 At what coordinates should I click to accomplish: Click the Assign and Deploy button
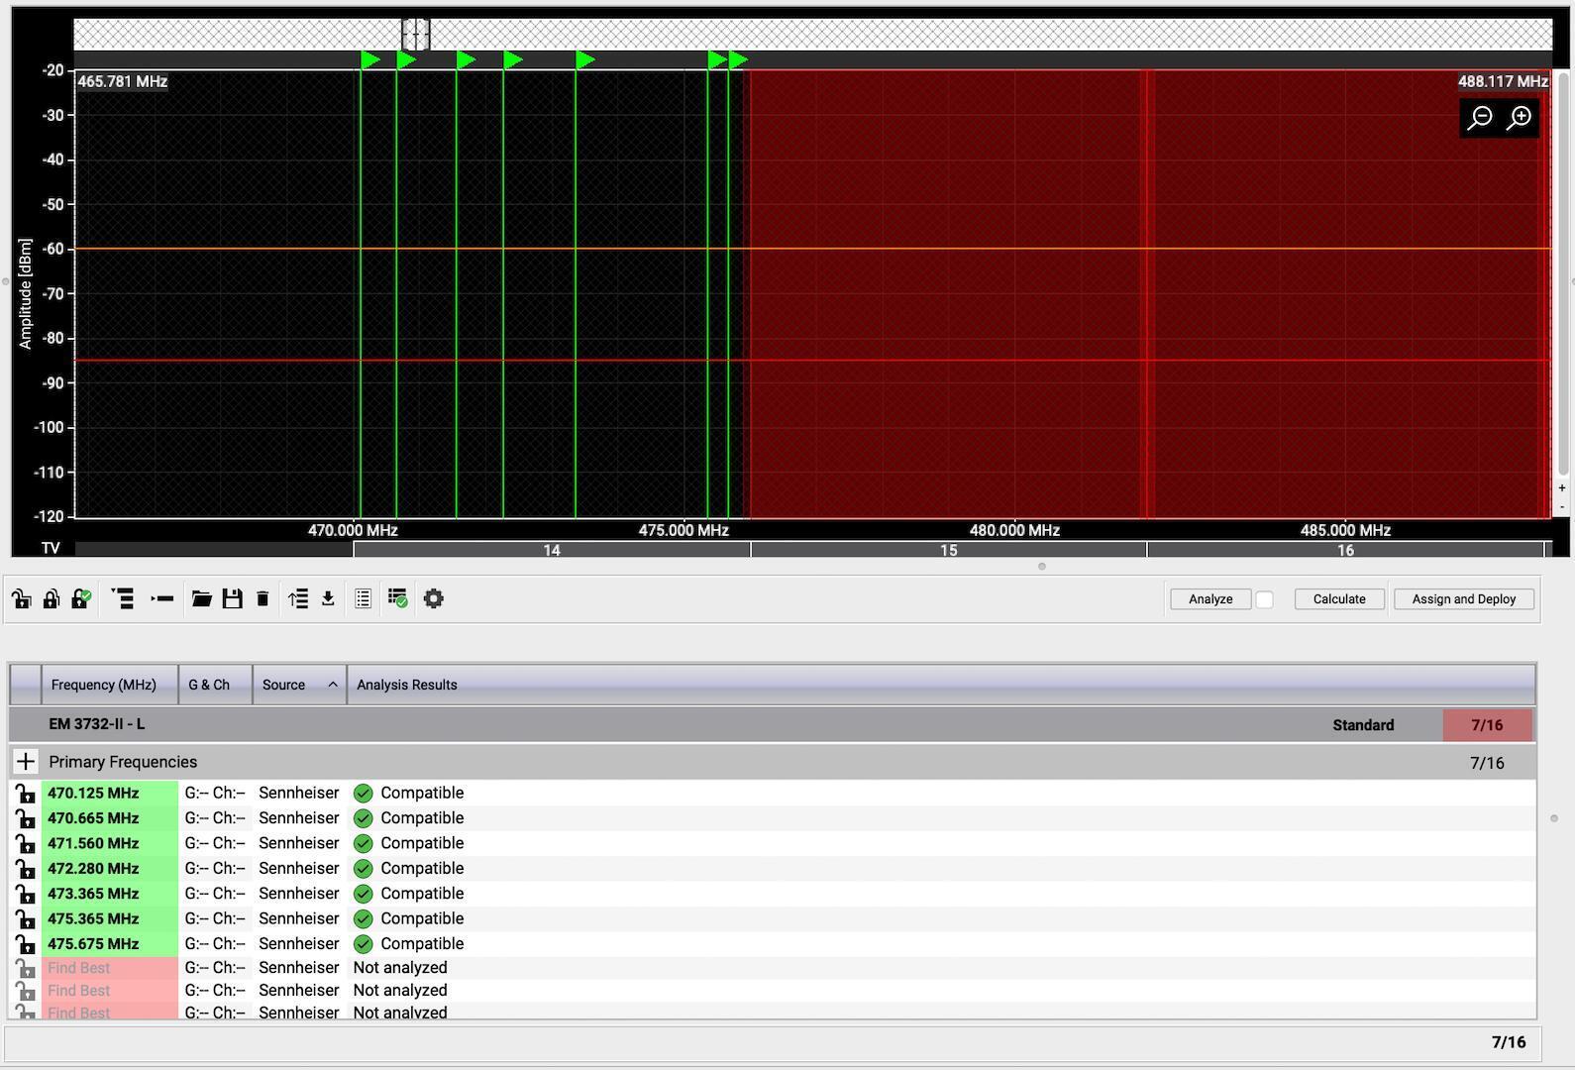tap(1463, 599)
